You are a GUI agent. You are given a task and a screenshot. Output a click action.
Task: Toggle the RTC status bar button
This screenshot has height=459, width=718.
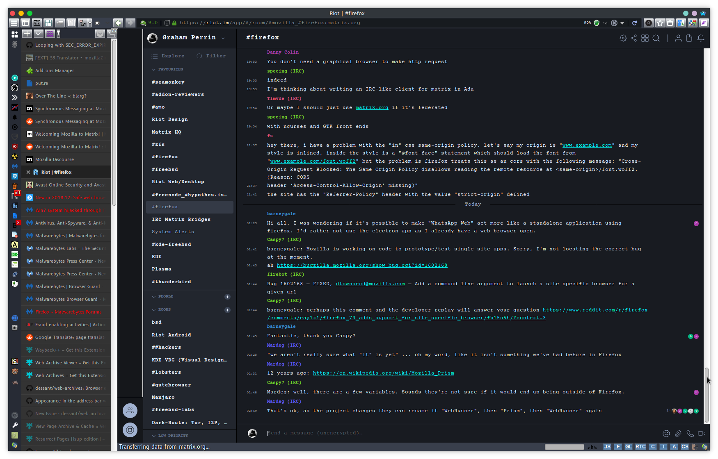tap(640, 447)
